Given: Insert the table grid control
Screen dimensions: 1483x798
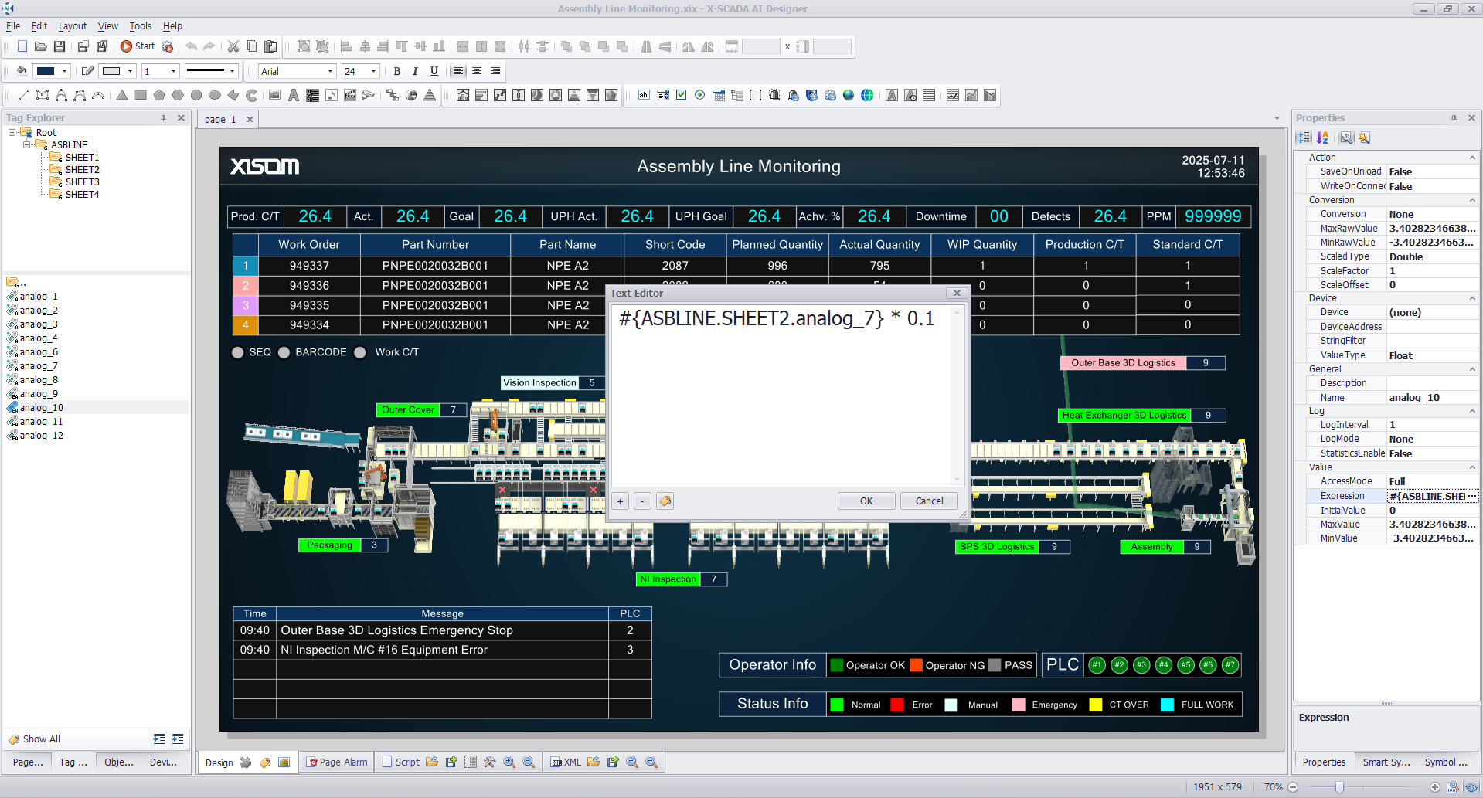Looking at the screenshot, I should click(x=929, y=95).
